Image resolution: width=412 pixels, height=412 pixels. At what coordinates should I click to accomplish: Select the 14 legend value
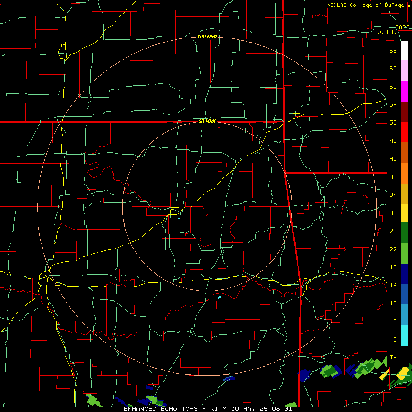point(393,285)
